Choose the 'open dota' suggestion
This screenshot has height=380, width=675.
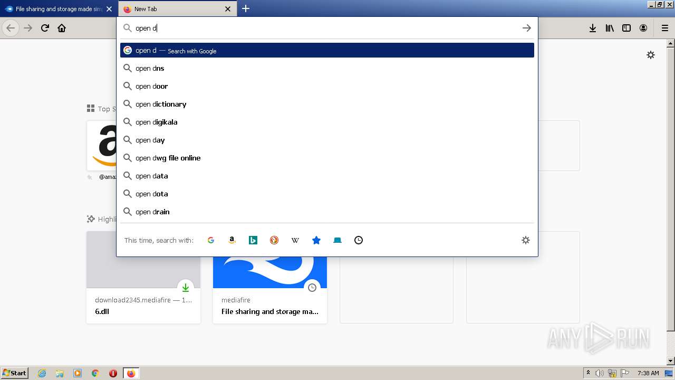(327, 194)
